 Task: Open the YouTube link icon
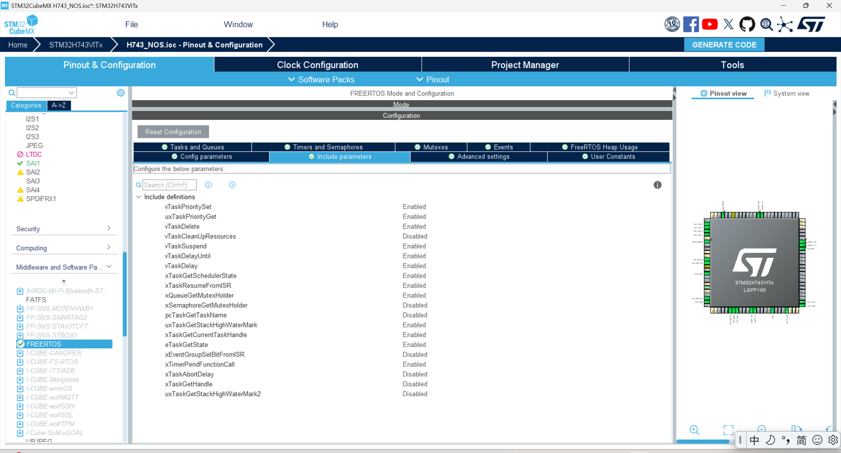tap(710, 24)
